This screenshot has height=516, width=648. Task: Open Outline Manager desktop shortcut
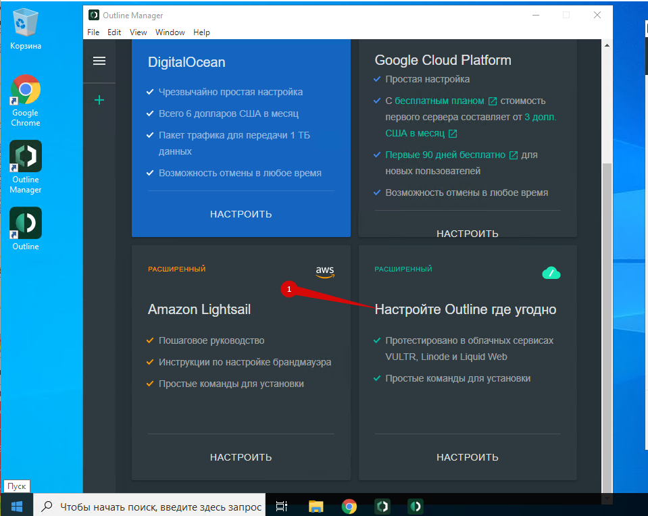(26, 167)
